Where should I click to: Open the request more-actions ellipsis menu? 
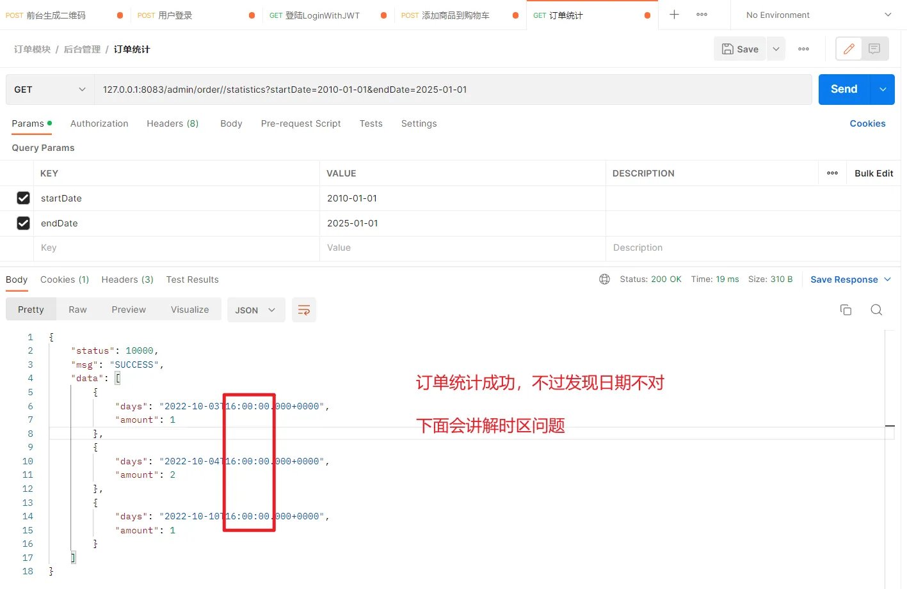click(x=803, y=49)
